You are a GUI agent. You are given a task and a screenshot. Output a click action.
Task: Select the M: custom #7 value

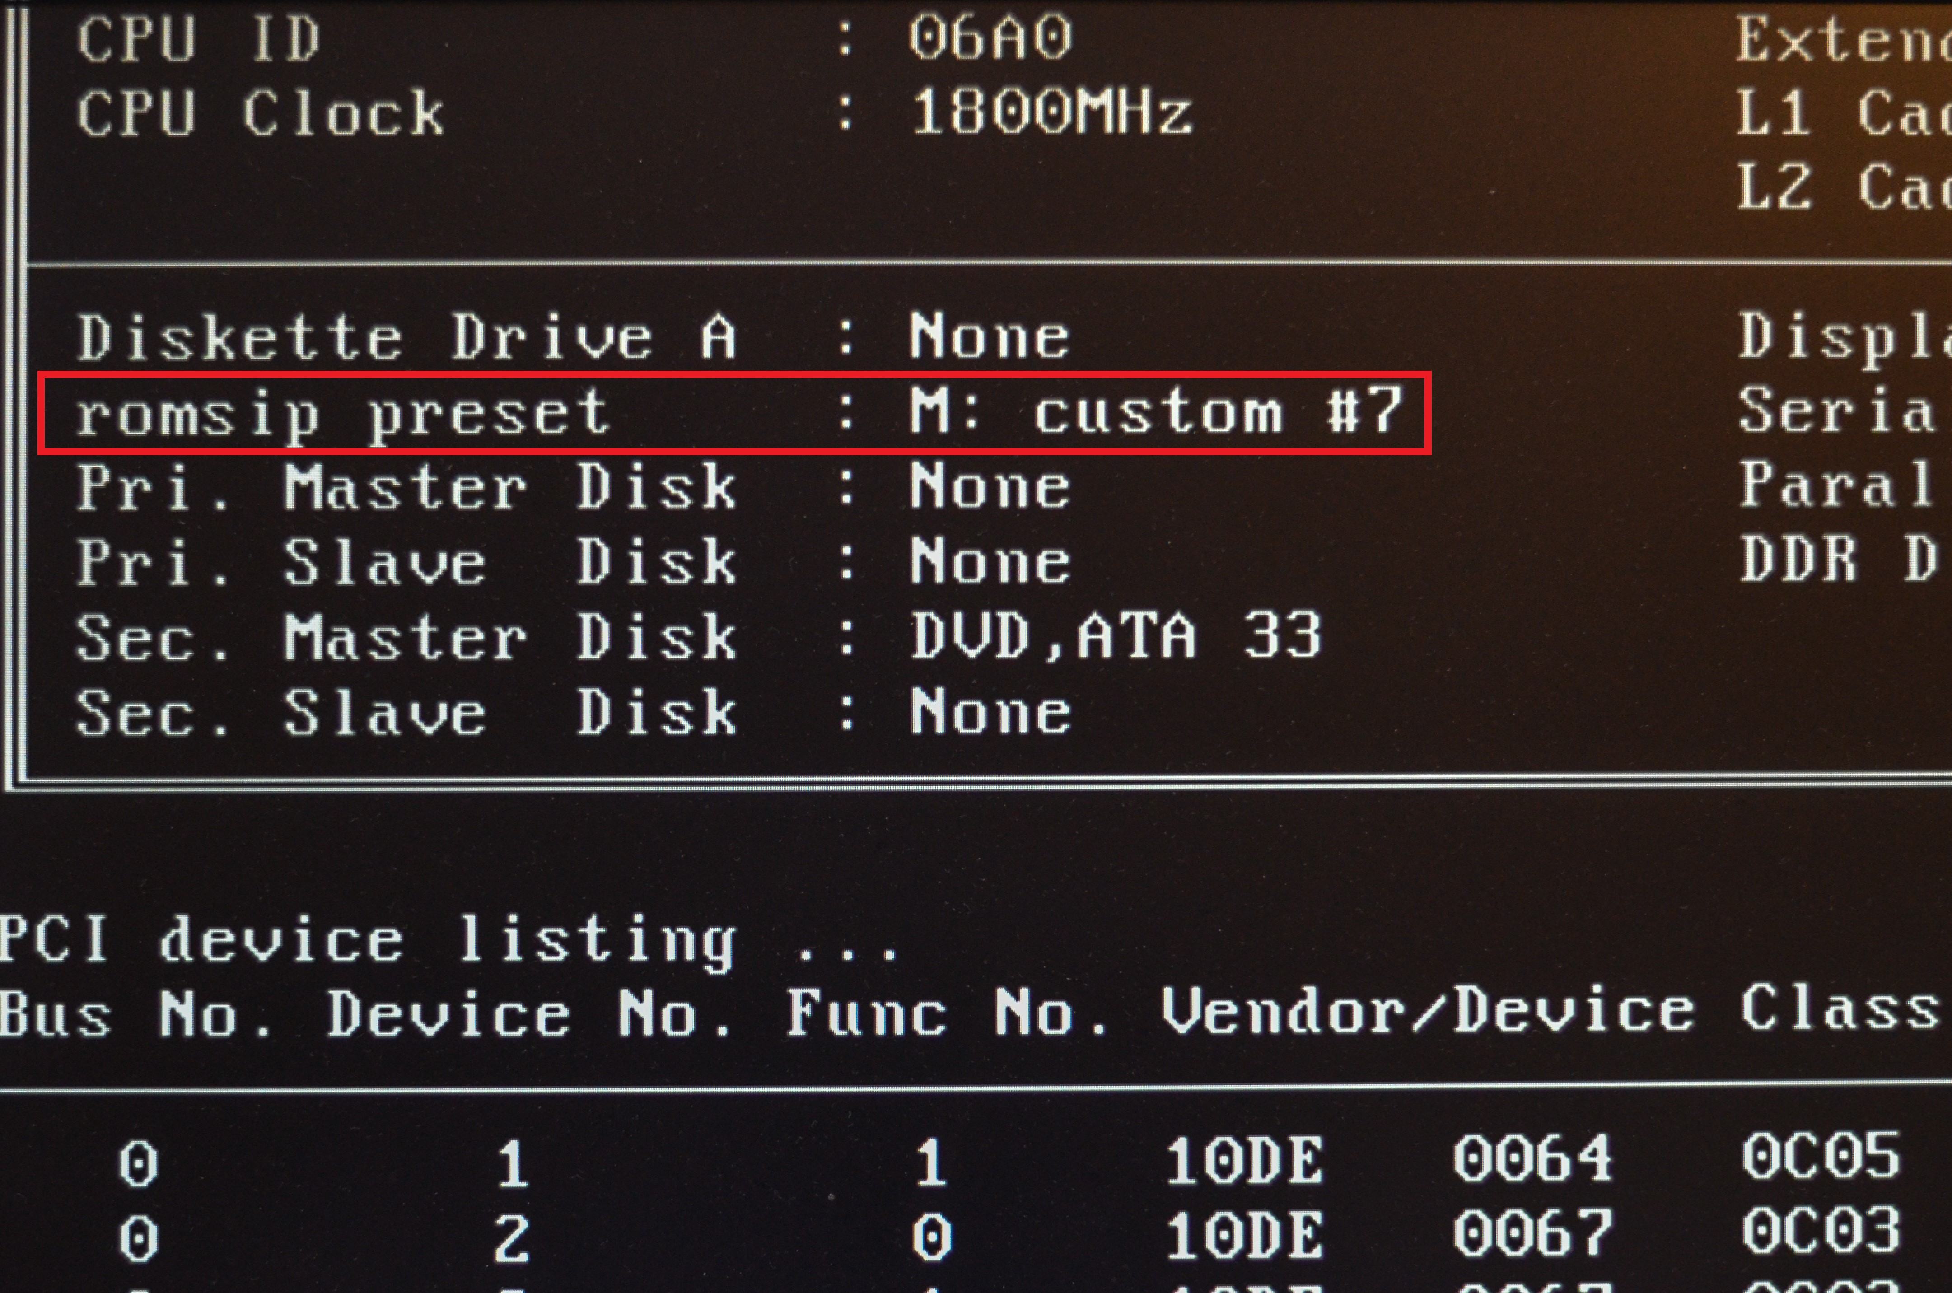click(x=1156, y=411)
